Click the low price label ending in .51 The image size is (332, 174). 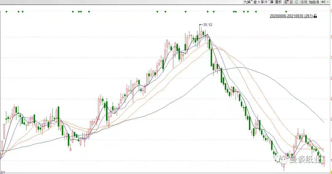coord(2,172)
